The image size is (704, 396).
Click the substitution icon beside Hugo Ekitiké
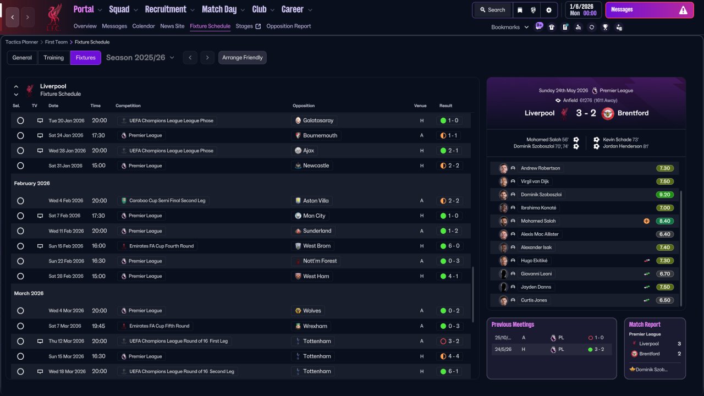click(x=647, y=261)
